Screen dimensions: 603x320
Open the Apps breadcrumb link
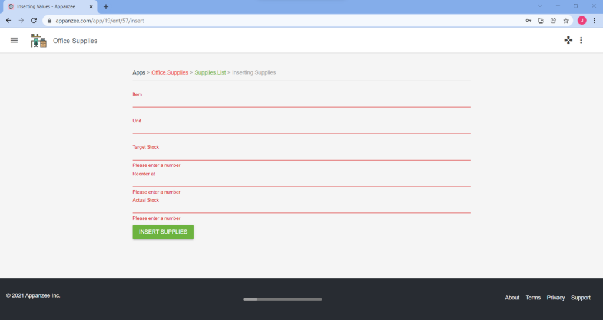pos(139,72)
